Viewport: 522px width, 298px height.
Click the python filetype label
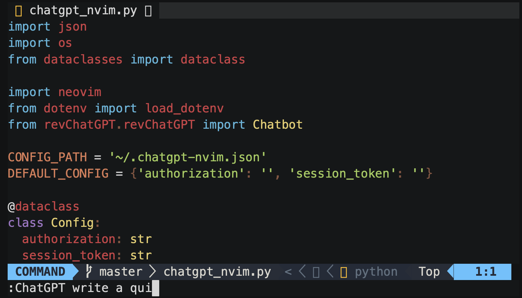(376, 272)
